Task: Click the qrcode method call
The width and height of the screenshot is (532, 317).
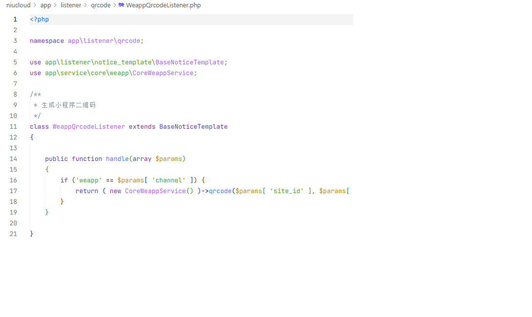Action: point(220,191)
